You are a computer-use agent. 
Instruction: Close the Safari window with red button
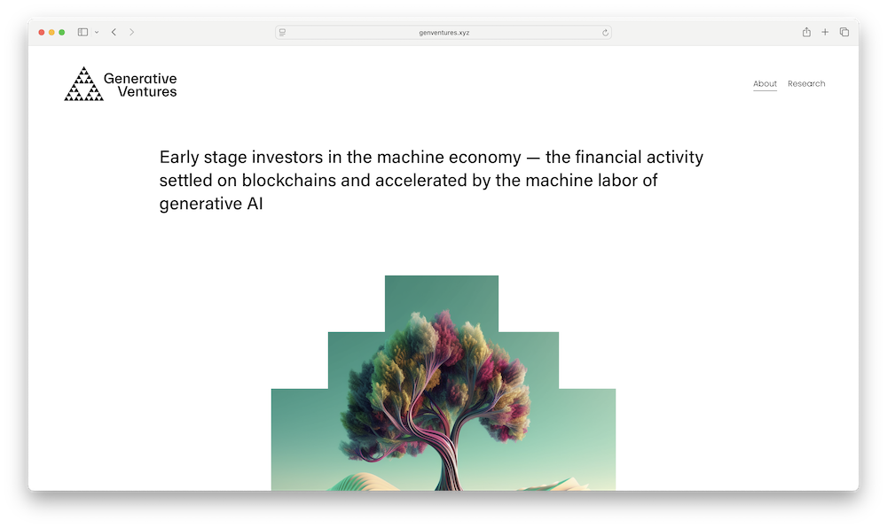coord(42,32)
